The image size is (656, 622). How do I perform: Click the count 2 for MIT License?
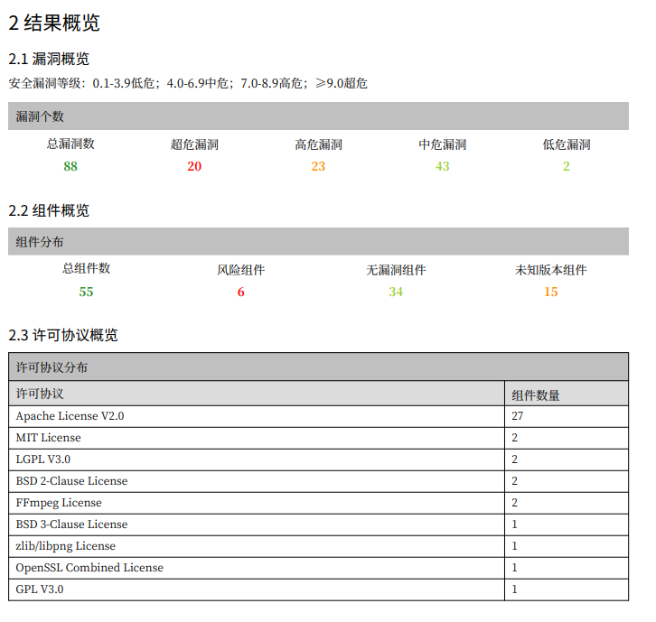click(x=515, y=438)
